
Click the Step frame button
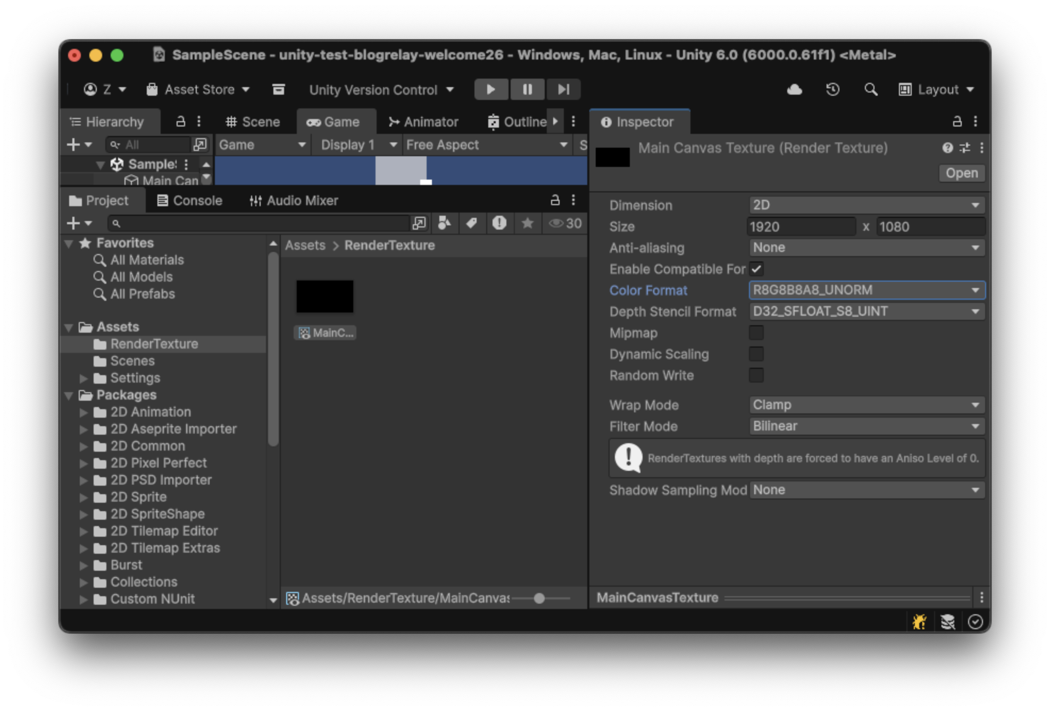[x=563, y=89]
